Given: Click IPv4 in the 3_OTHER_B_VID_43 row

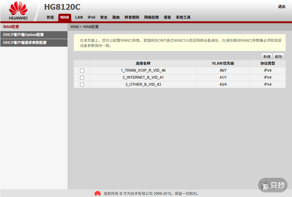Looking at the screenshot, I should click(x=268, y=84).
